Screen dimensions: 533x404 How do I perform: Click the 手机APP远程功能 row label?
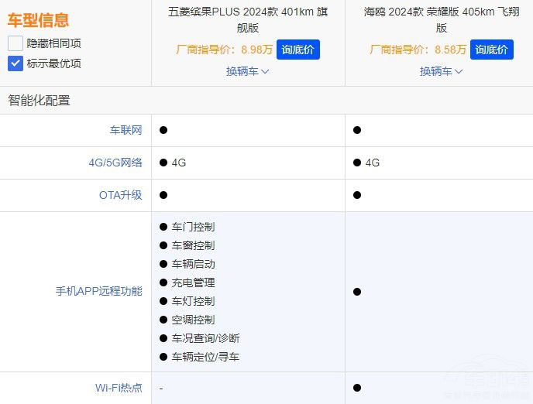tap(98, 292)
